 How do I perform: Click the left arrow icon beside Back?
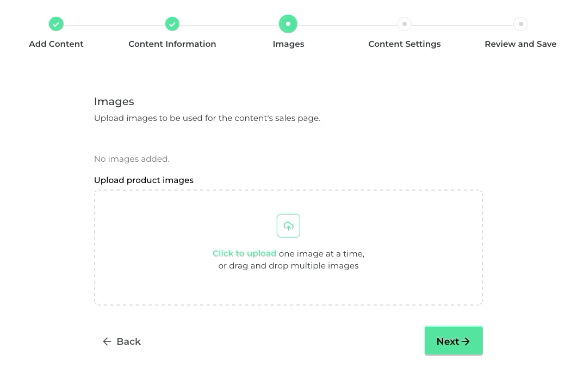[107, 341]
